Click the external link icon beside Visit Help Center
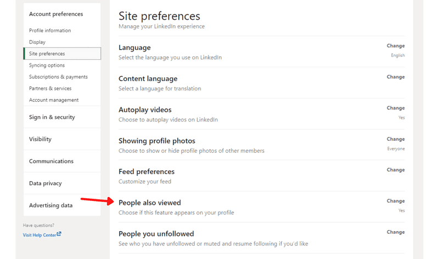Viewport: 439px width, 259px height. pos(59,234)
